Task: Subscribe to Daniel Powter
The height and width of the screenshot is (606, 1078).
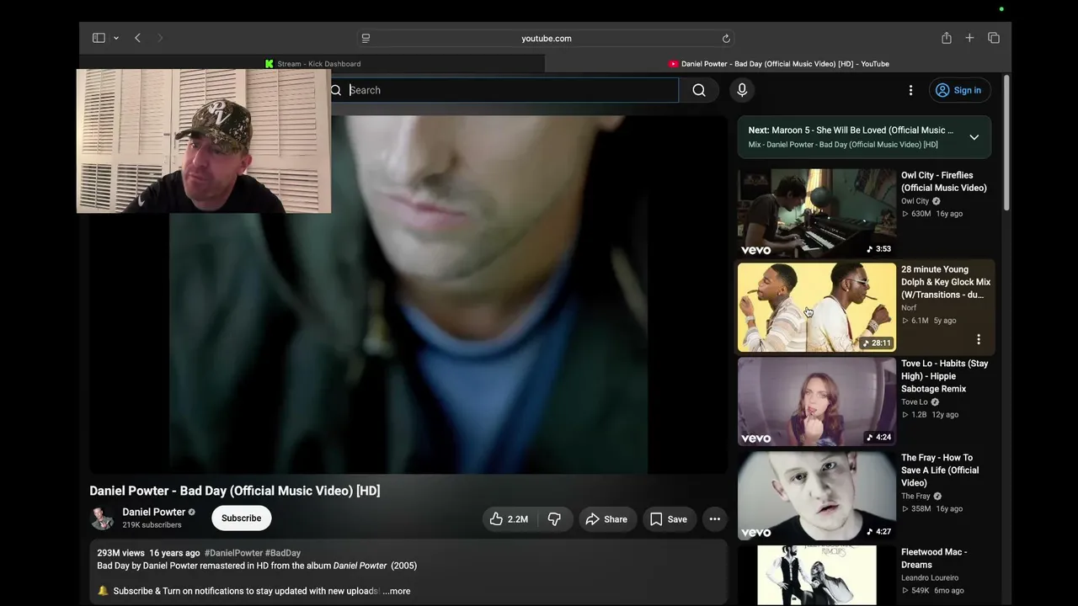Action: click(242, 518)
